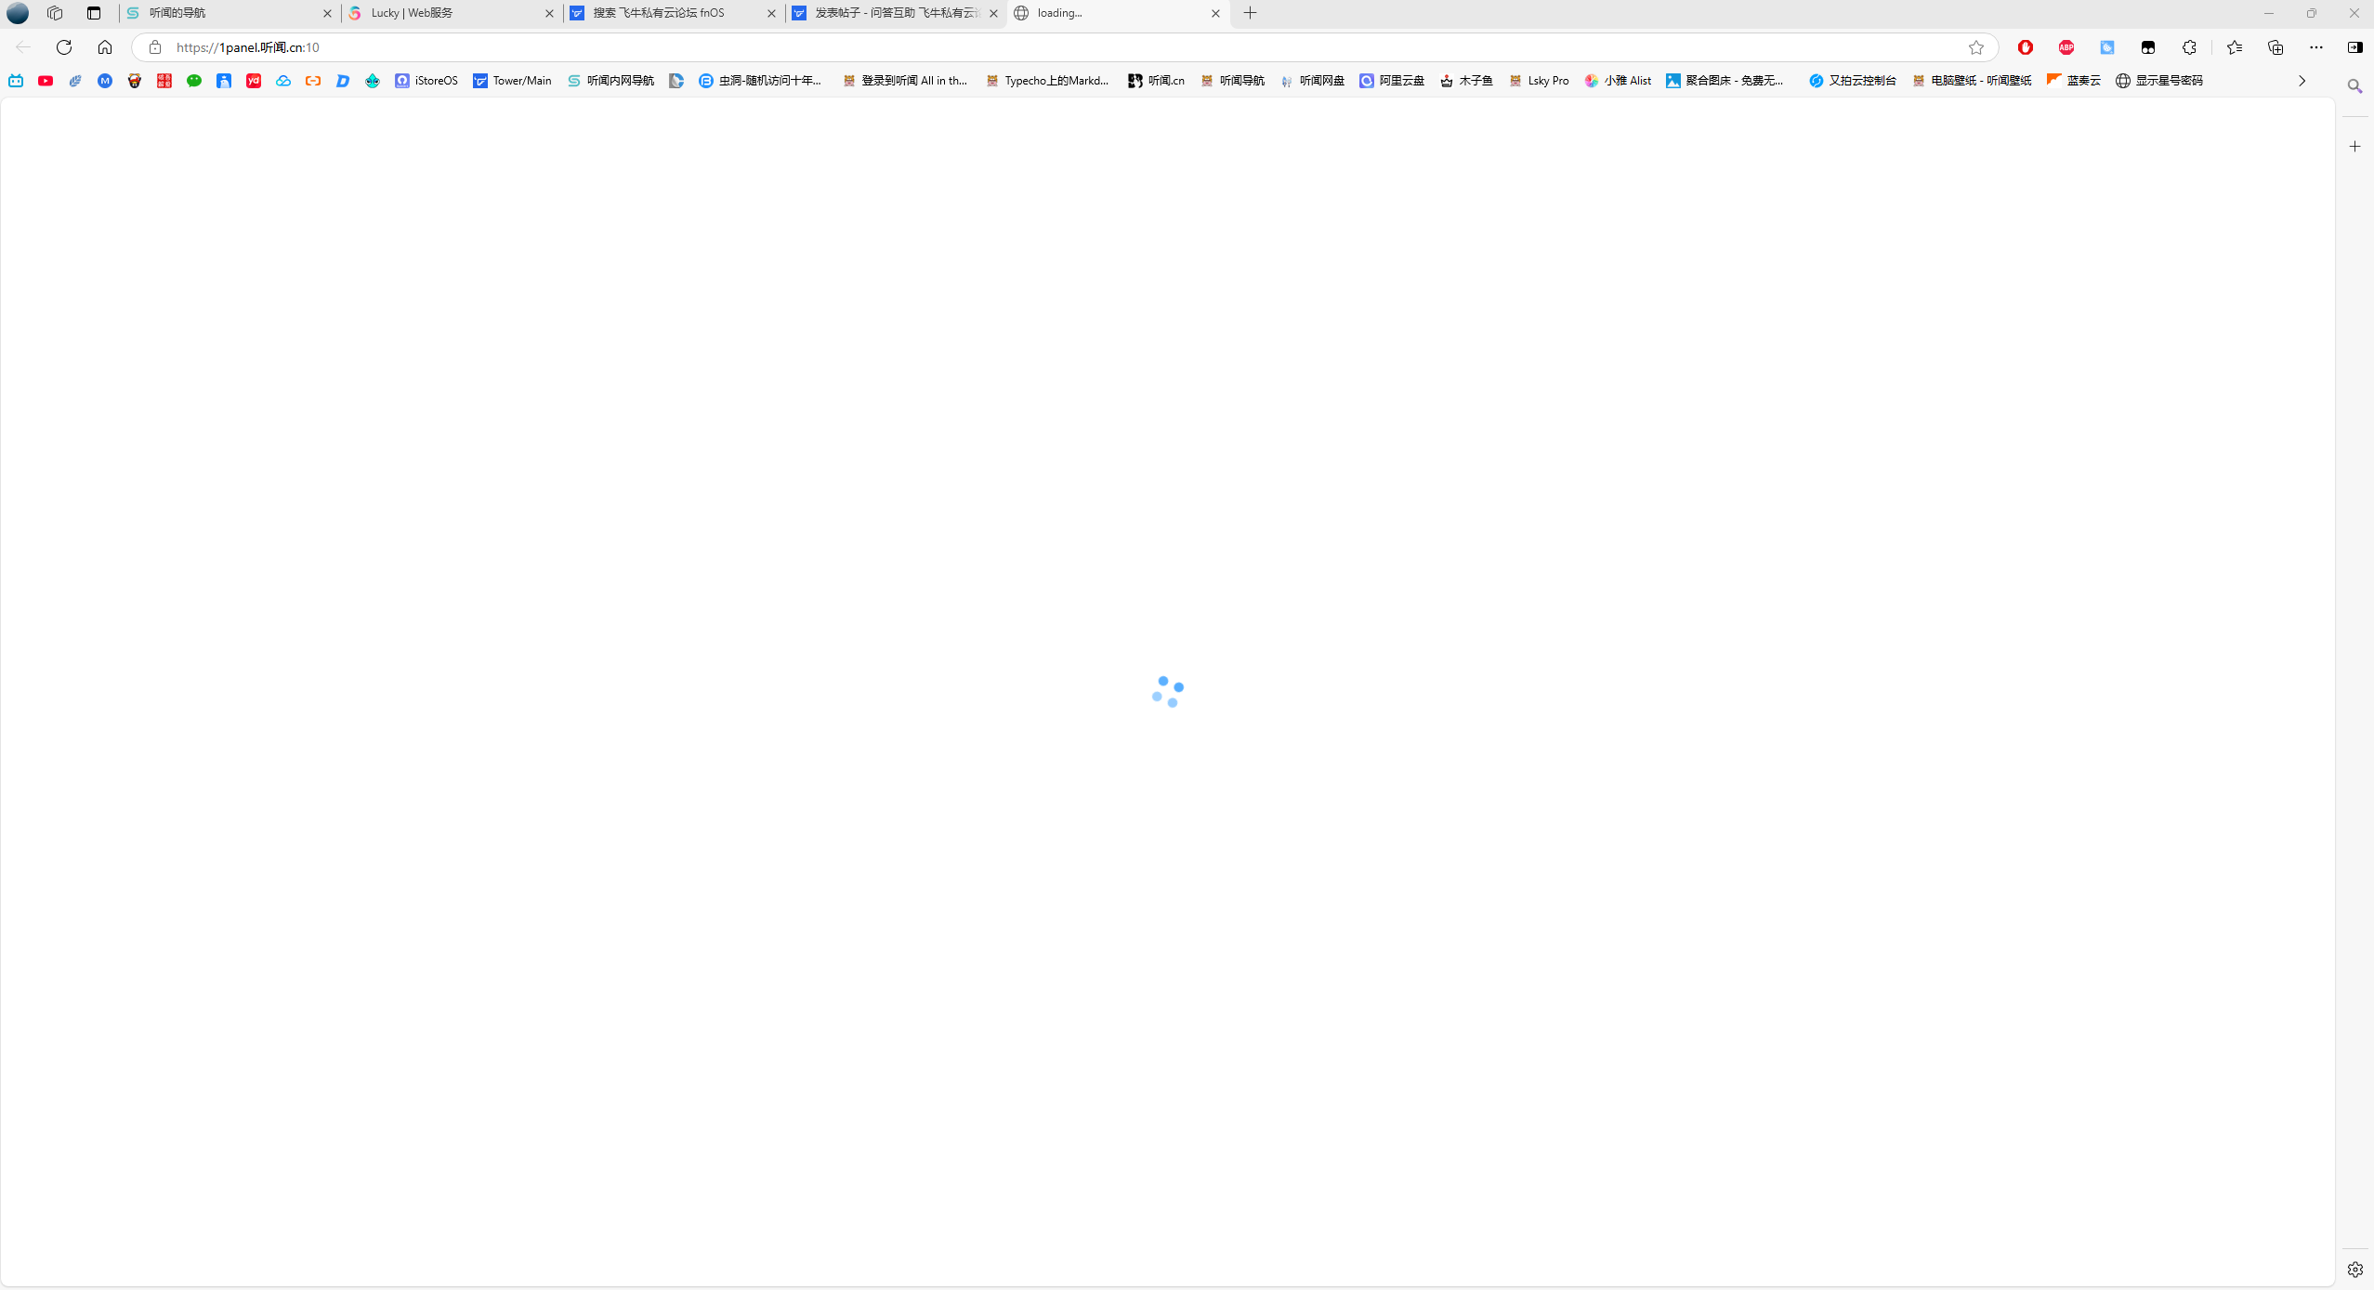2374x1290 pixels.
Task: Open the cartoon face bookmark icon
Action: pyautogui.click(x=135, y=81)
